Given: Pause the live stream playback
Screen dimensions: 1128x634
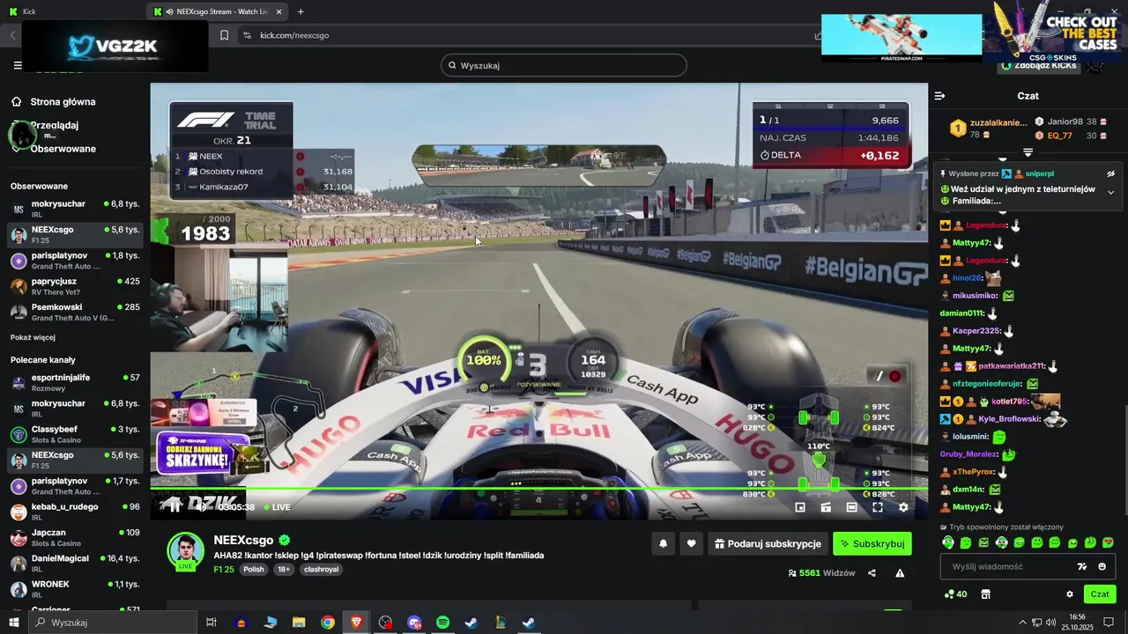Looking at the screenshot, I should point(174,506).
